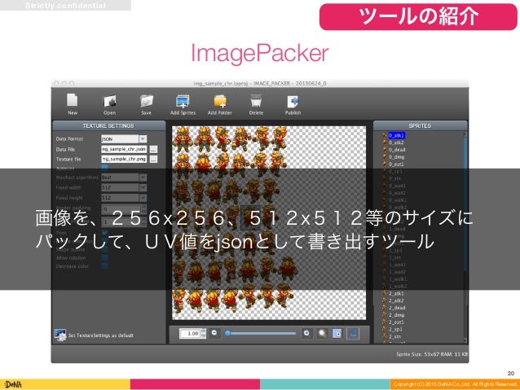Toggle the Autosize checkbox
This screenshot has height=390, width=520.
coord(104,168)
